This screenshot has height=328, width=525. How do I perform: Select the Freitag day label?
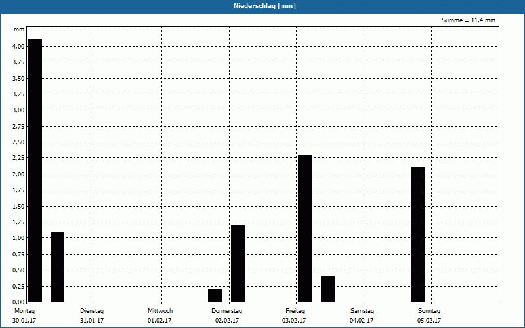[295, 311]
